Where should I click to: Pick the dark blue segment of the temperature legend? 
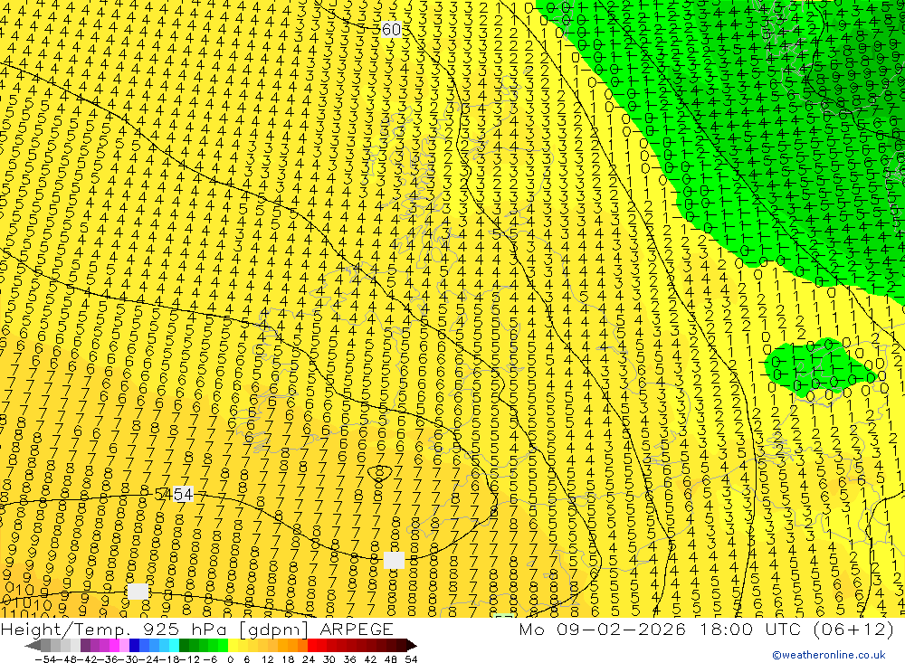(134, 646)
